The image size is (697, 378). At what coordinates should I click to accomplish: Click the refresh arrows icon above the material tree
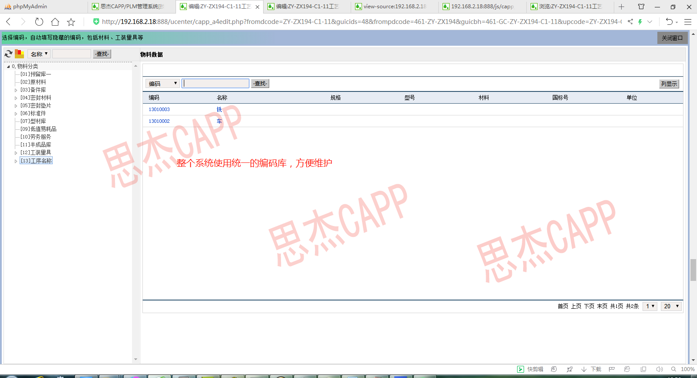click(x=8, y=54)
